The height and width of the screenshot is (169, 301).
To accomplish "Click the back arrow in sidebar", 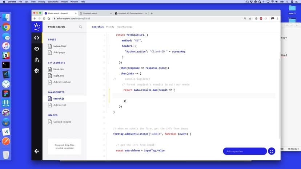I will 37,151.
